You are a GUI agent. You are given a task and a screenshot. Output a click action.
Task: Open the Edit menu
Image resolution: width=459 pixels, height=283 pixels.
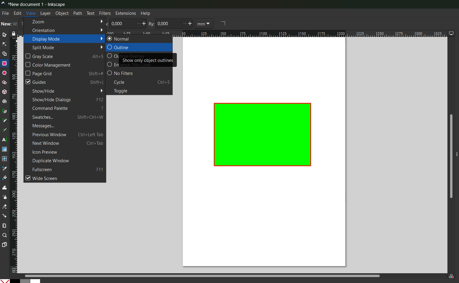click(x=18, y=13)
